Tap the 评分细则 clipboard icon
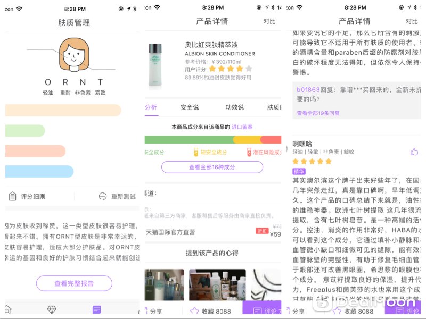 click(12, 196)
